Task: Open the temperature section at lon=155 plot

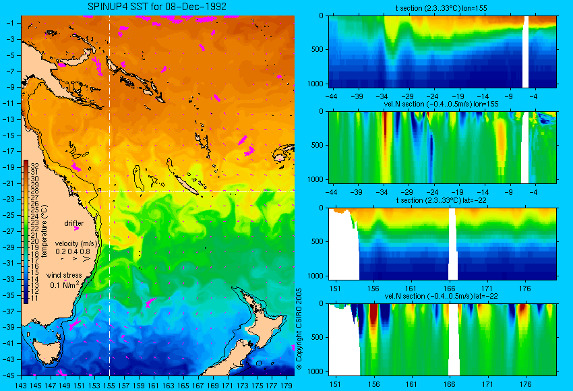Action: click(442, 51)
